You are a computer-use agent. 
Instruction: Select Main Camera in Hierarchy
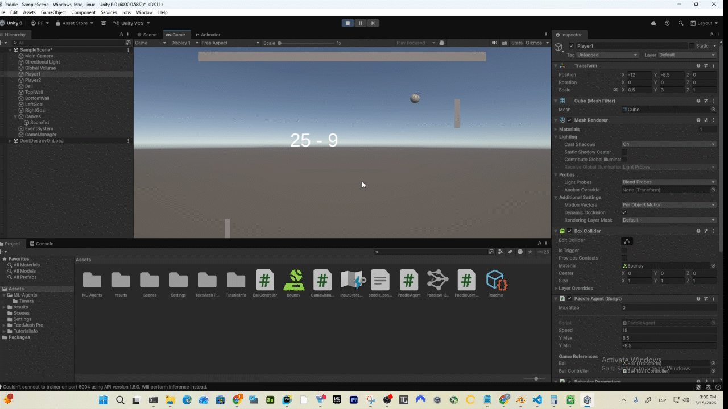tap(39, 56)
